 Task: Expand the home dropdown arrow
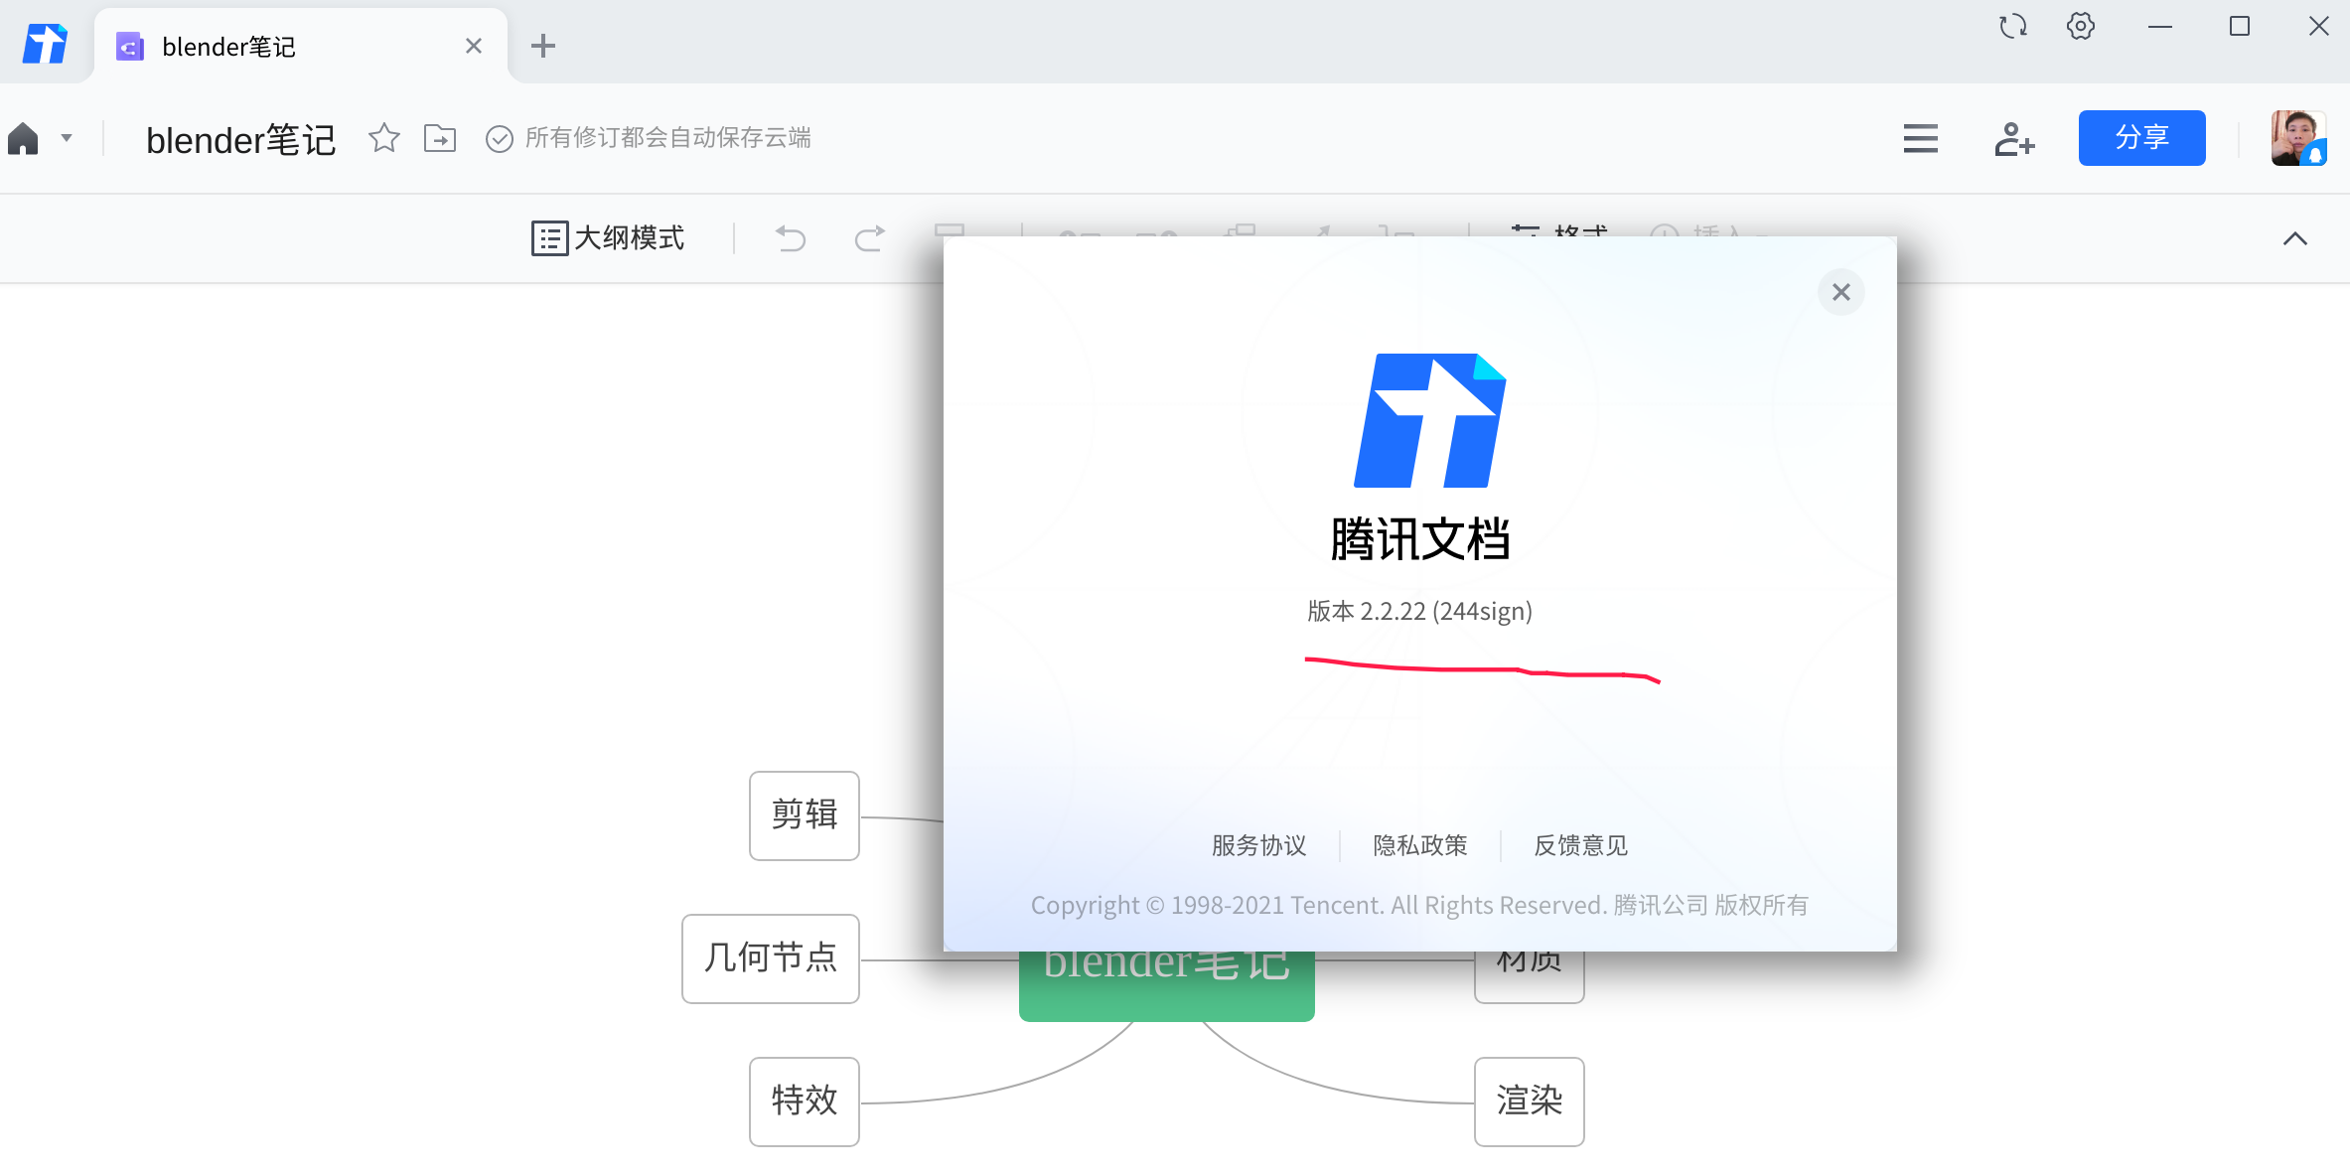coord(67,138)
